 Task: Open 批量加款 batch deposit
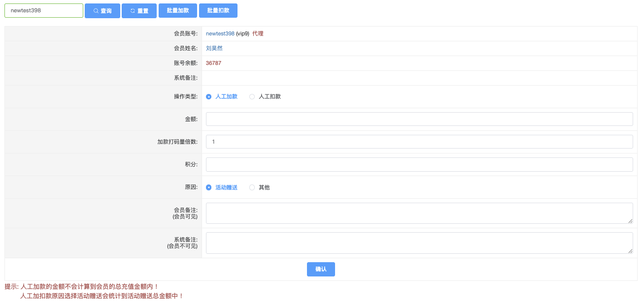click(x=177, y=11)
